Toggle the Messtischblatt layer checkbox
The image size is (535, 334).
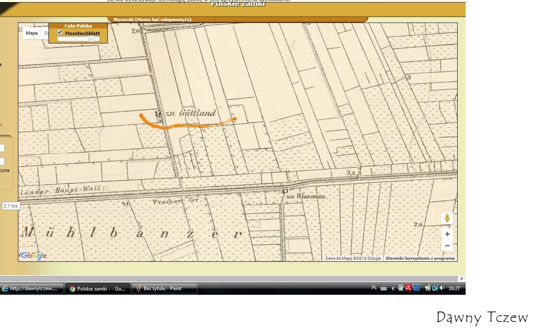click(60, 33)
